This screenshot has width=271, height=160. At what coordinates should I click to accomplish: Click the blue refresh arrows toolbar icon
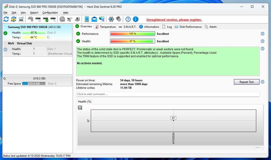coord(6,19)
